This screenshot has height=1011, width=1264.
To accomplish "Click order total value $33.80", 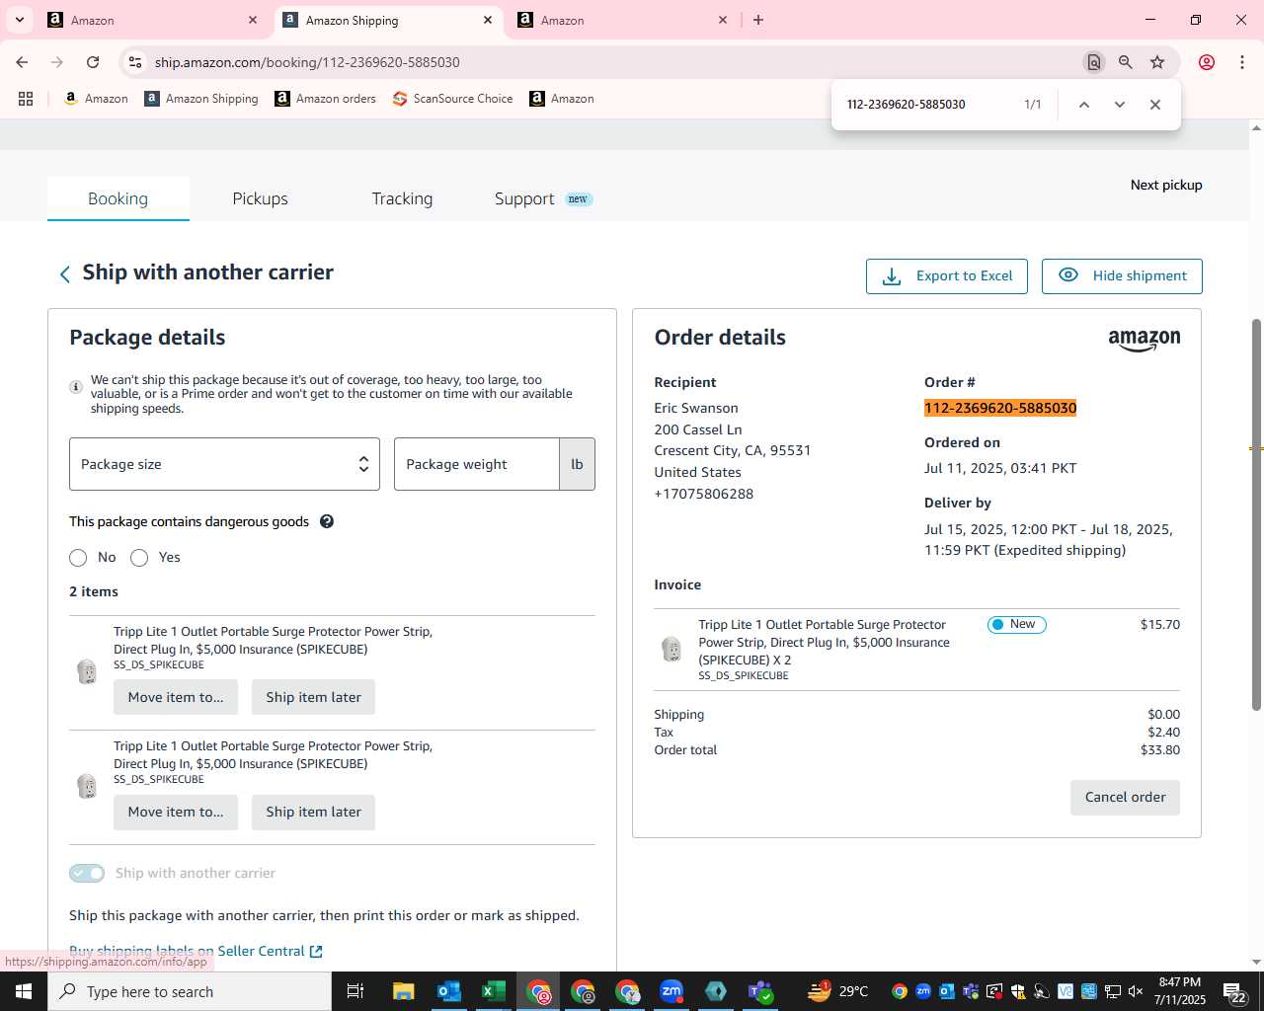I will click(x=1160, y=750).
